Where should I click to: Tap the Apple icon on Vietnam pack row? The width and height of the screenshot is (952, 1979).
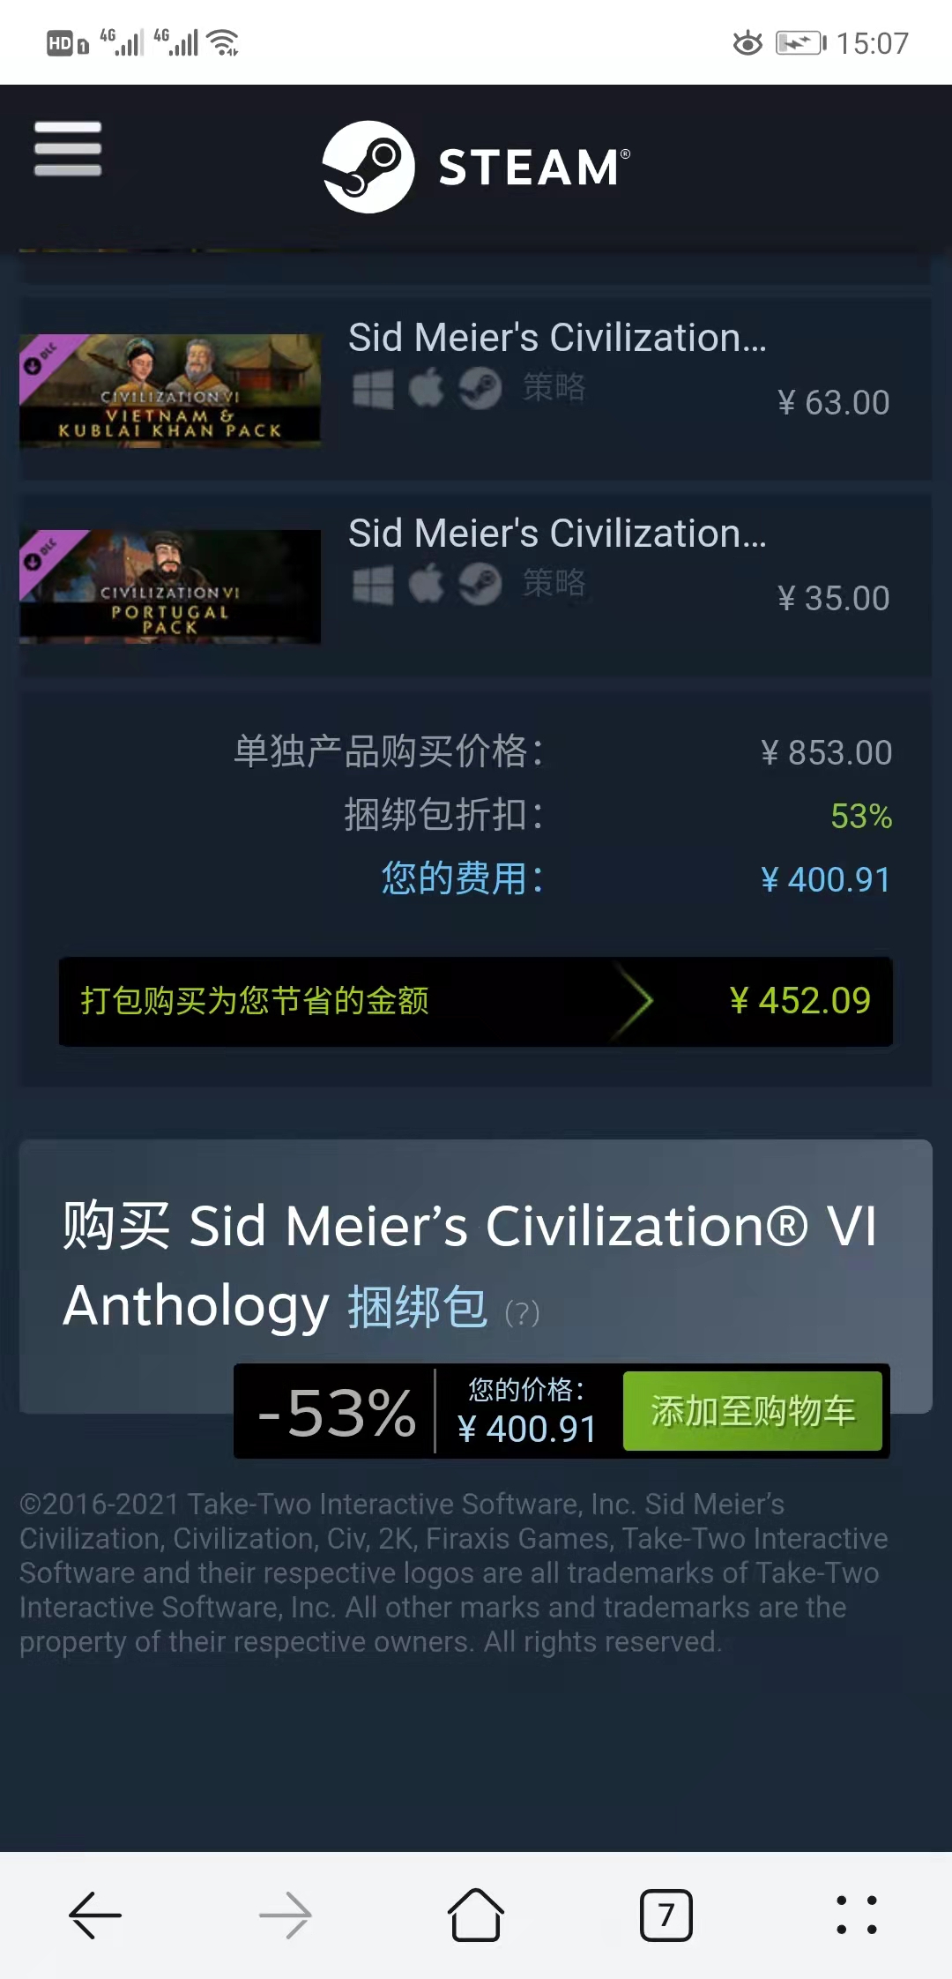[x=427, y=388]
